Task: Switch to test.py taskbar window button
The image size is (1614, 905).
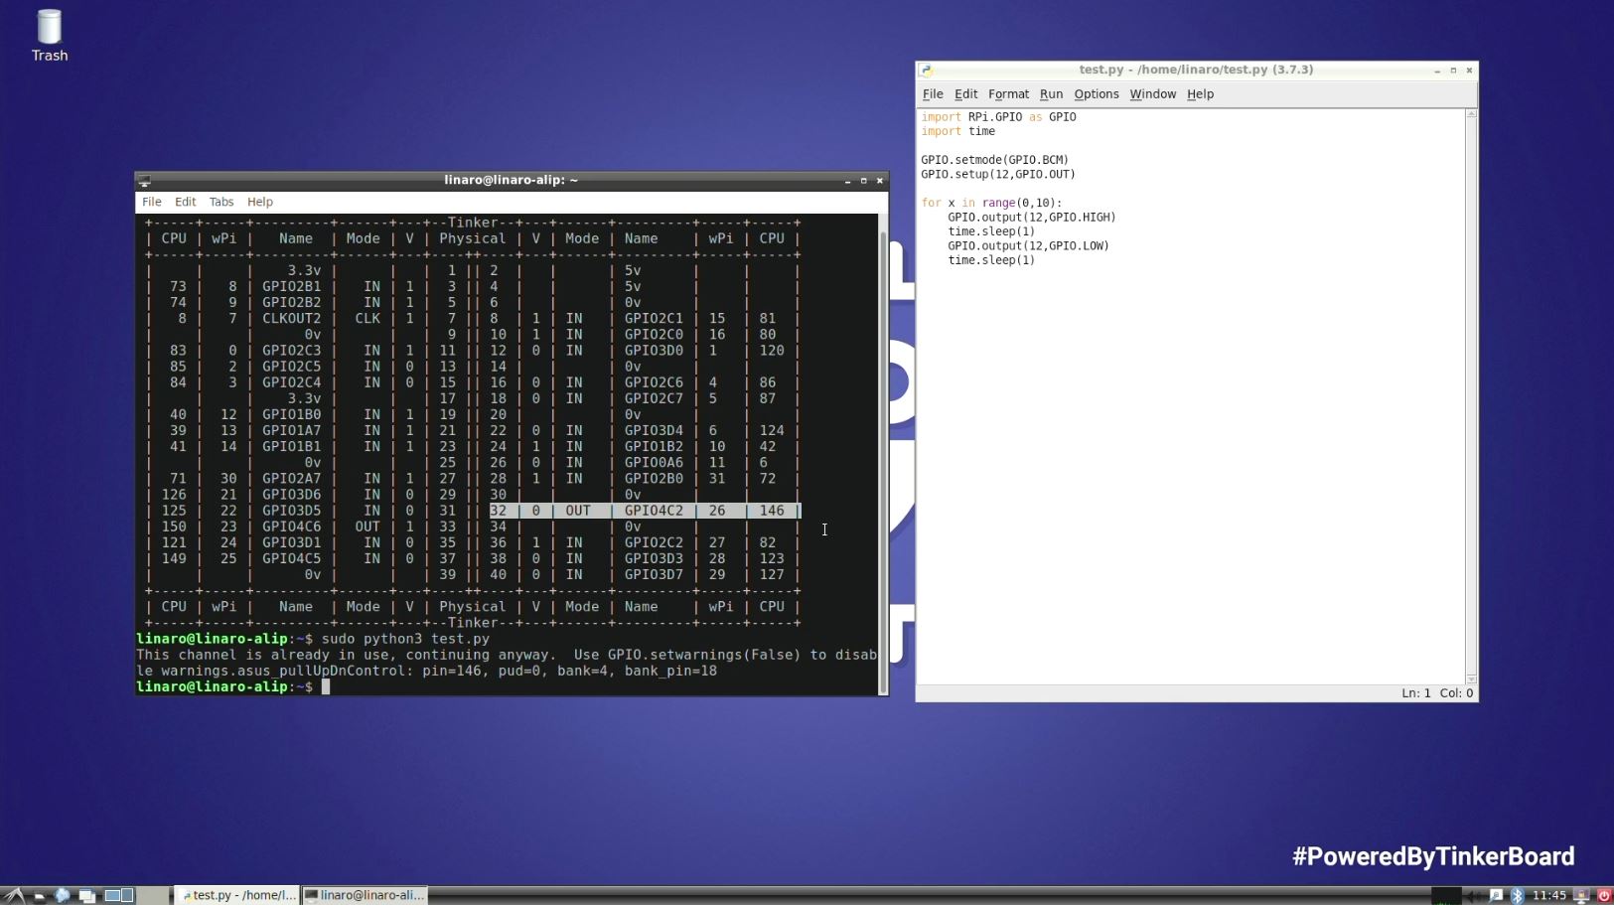Action: (x=237, y=895)
